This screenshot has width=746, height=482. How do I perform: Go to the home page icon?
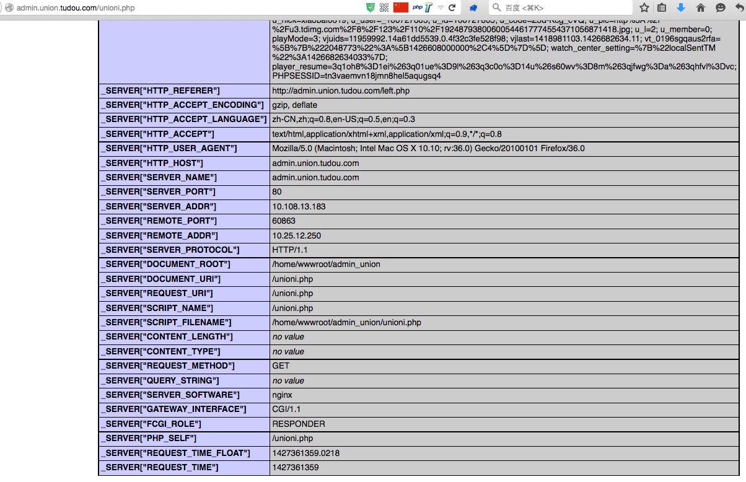[x=701, y=7]
